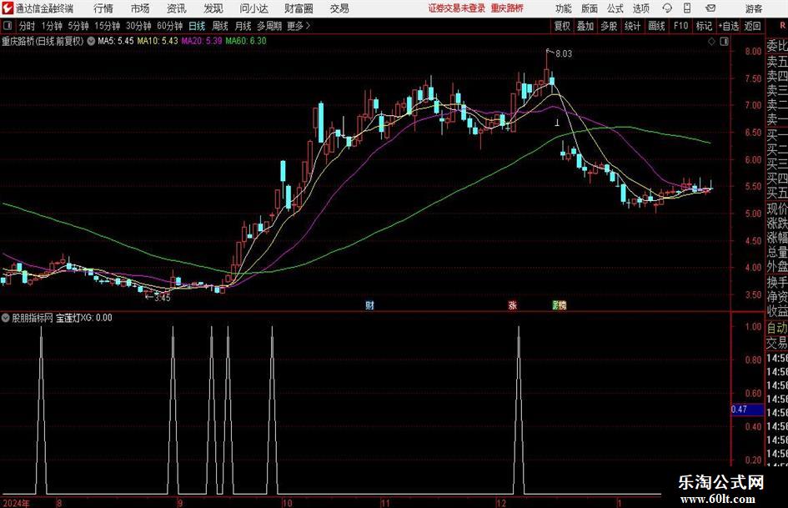Viewport: 788px width, 508px height.
Task: Open the customer service headset icon
Action: [667, 8]
